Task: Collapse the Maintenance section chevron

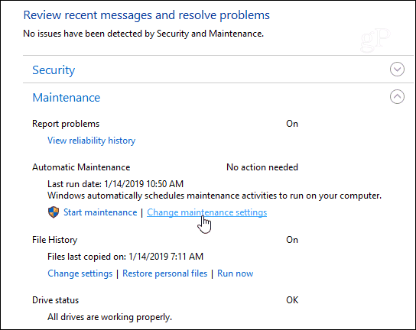Action: pos(397,97)
